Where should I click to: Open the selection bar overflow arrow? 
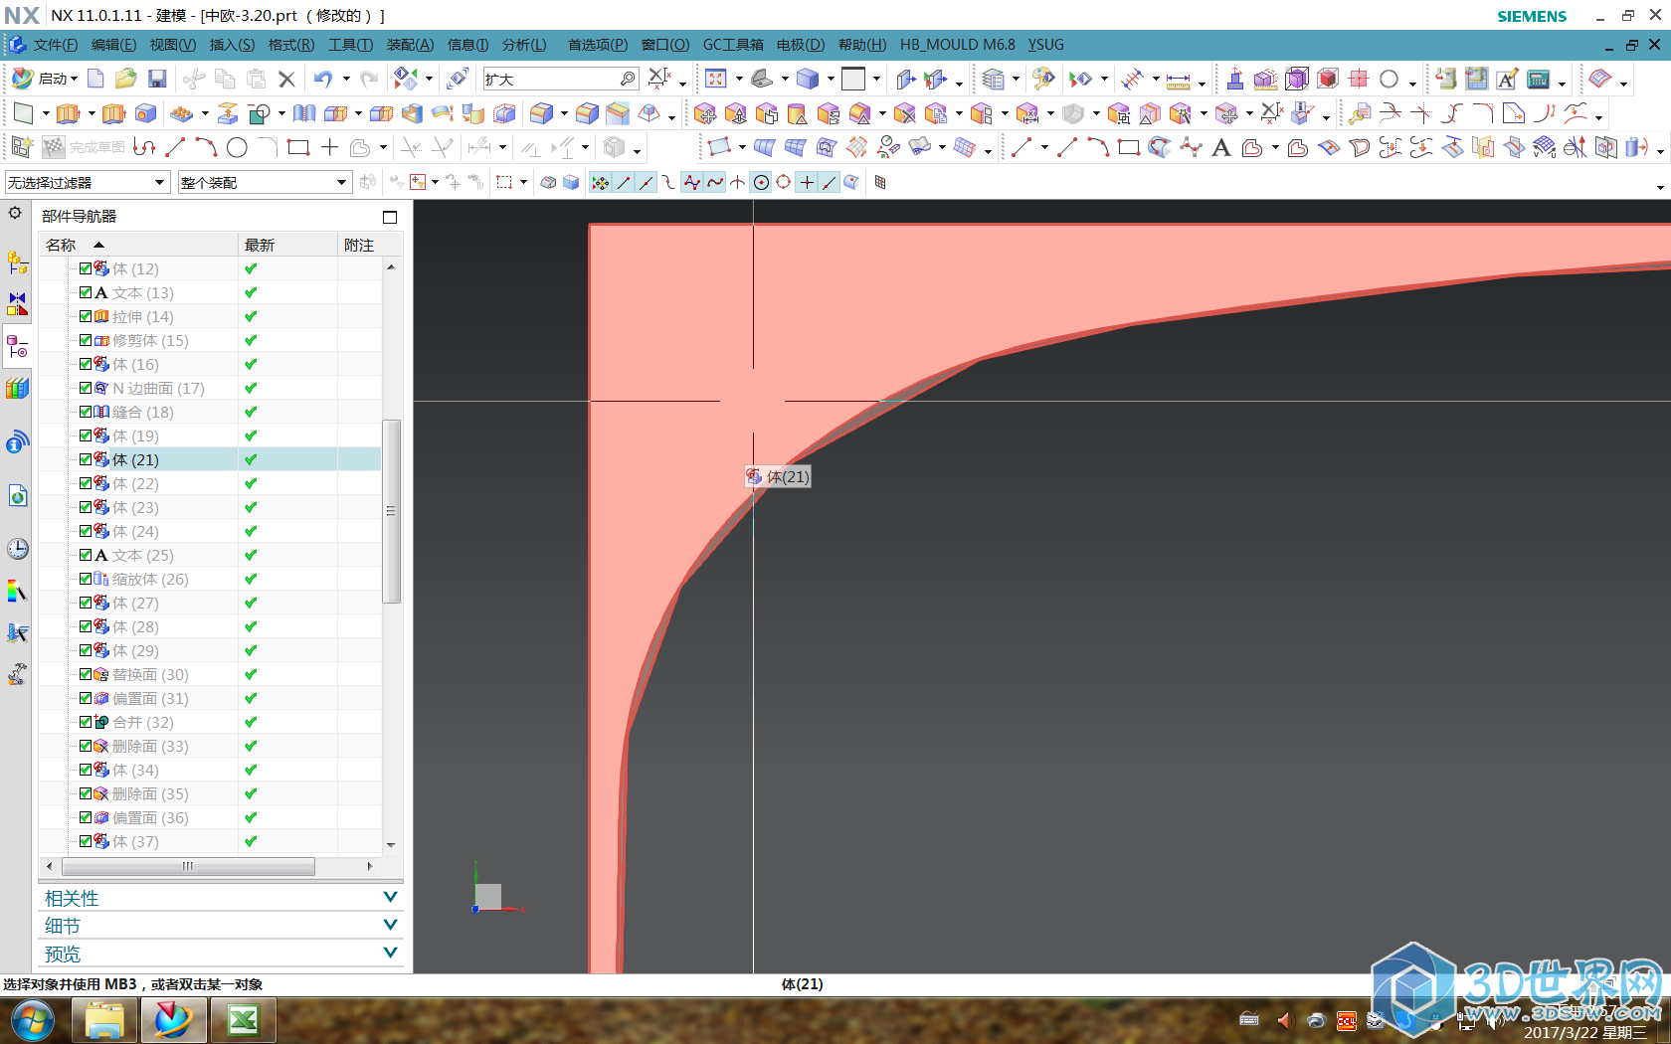click(1660, 186)
